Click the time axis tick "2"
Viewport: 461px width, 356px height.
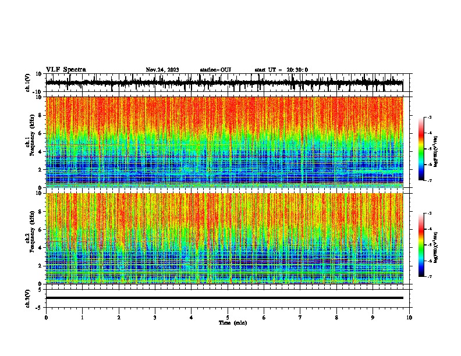click(x=119, y=318)
